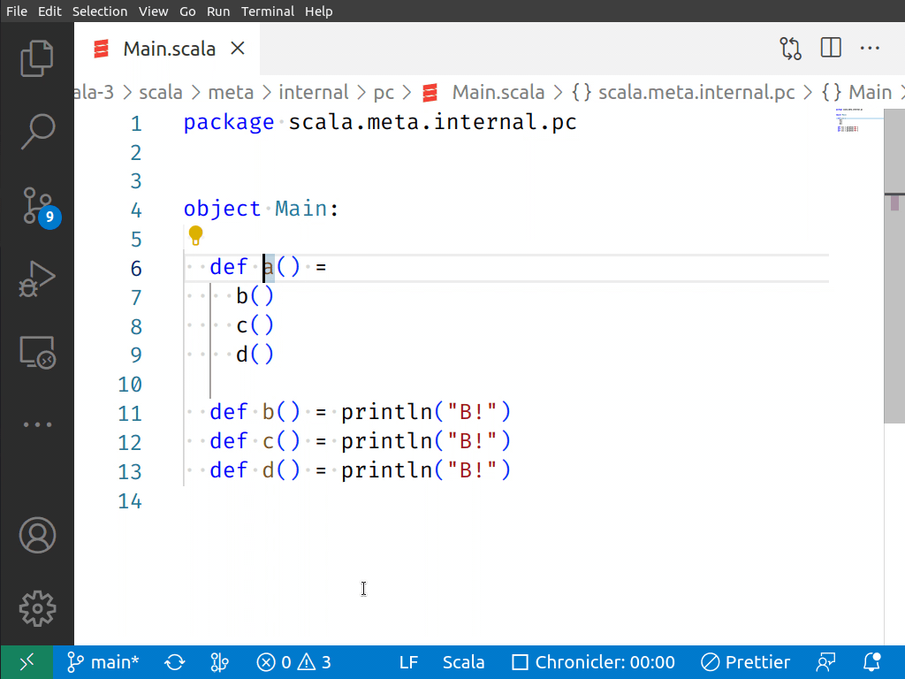Click the main* git branch indicator
The width and height of the screenshot is (905, 679).
pyautogui.click(x=103, y=662)
